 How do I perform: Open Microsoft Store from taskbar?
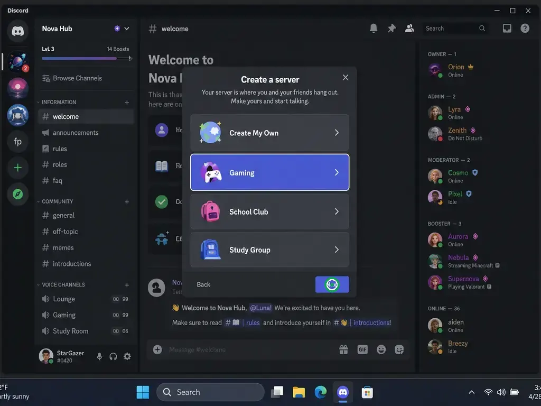[367, 392]
